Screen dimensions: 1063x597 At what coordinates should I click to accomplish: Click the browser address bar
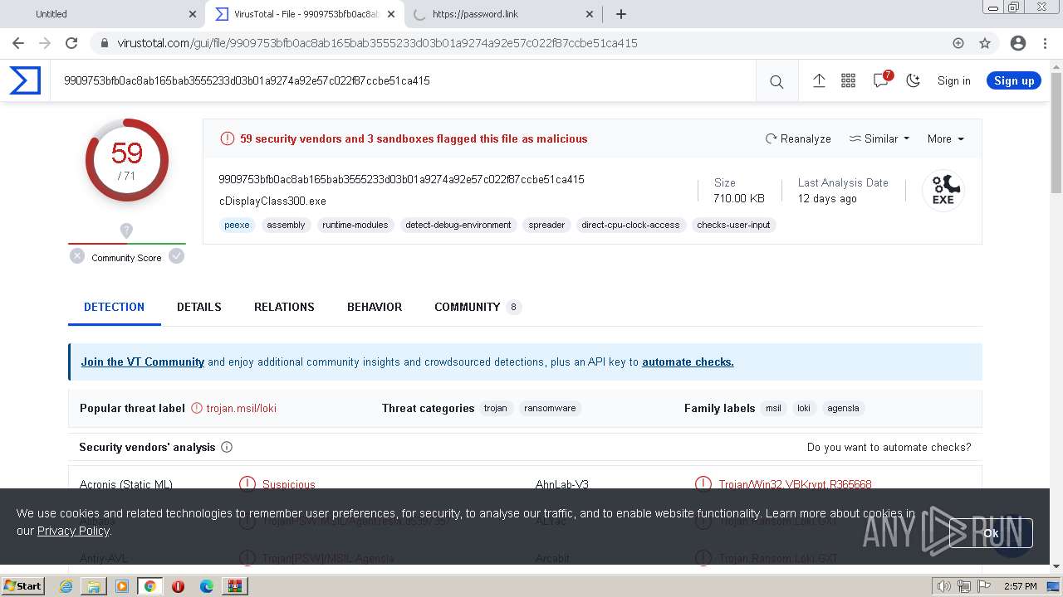tap(531, 43)
